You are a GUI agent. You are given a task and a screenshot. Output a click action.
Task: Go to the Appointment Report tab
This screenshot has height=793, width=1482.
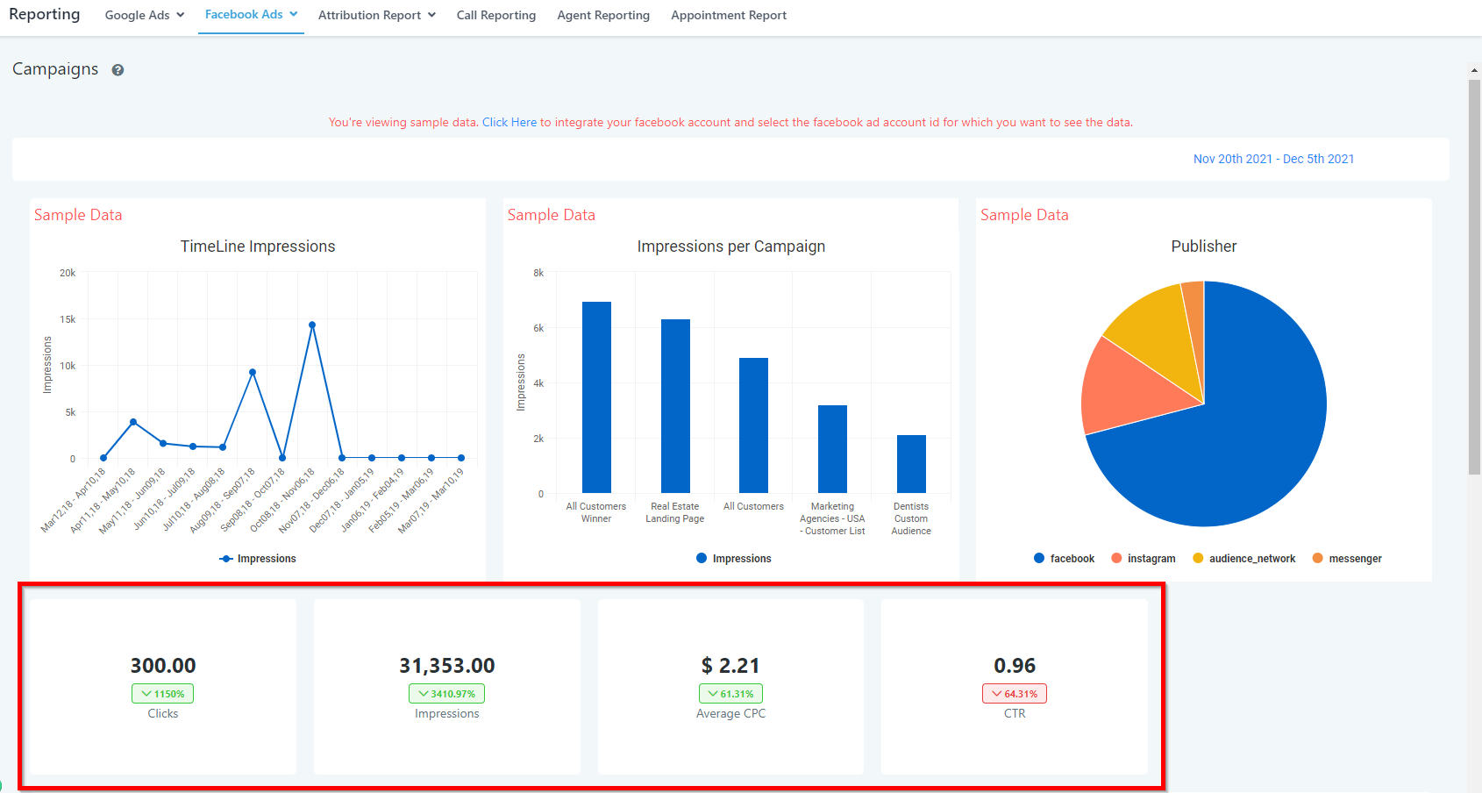coord(729,15)
